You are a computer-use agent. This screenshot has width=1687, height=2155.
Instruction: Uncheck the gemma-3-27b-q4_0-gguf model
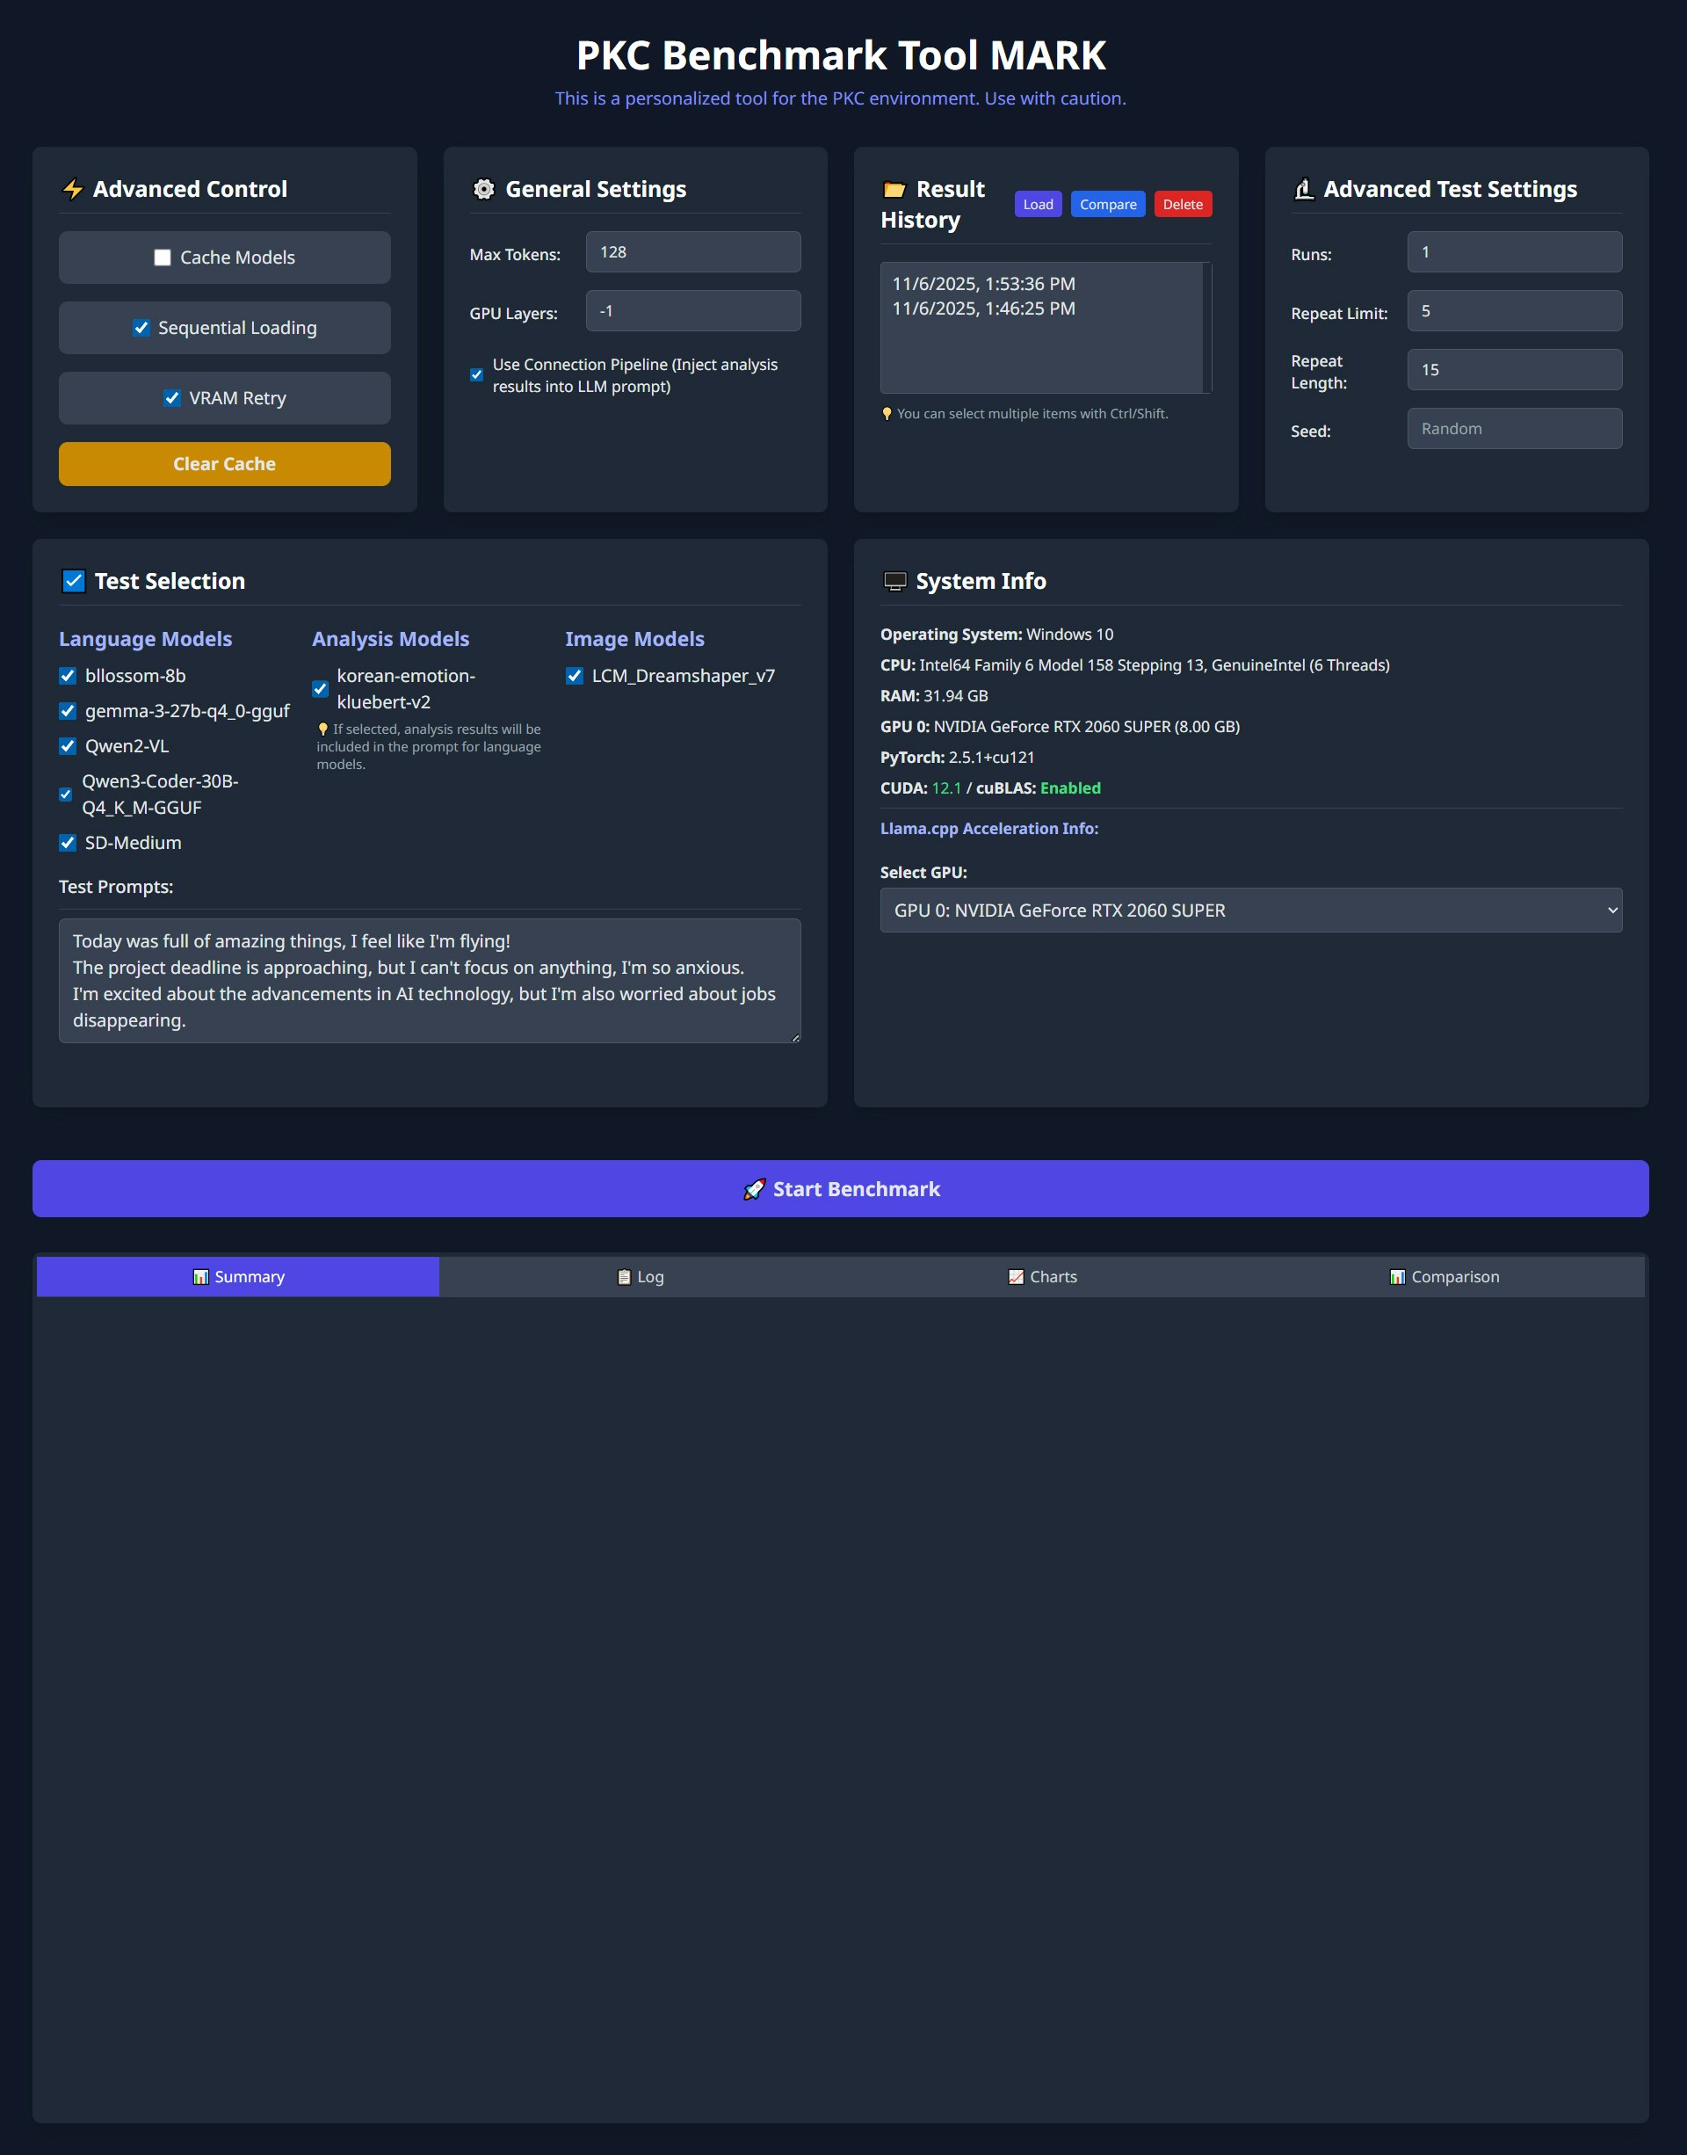67,710
